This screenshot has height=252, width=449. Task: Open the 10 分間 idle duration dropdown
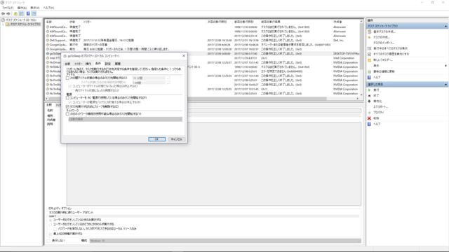(x=151, y=78)
